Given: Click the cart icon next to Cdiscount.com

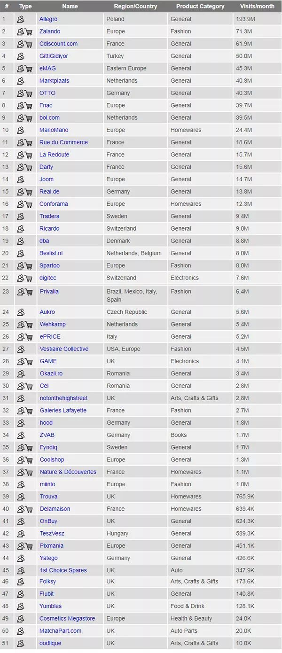Looking at the screenshot, I should [x=29, y=44].
